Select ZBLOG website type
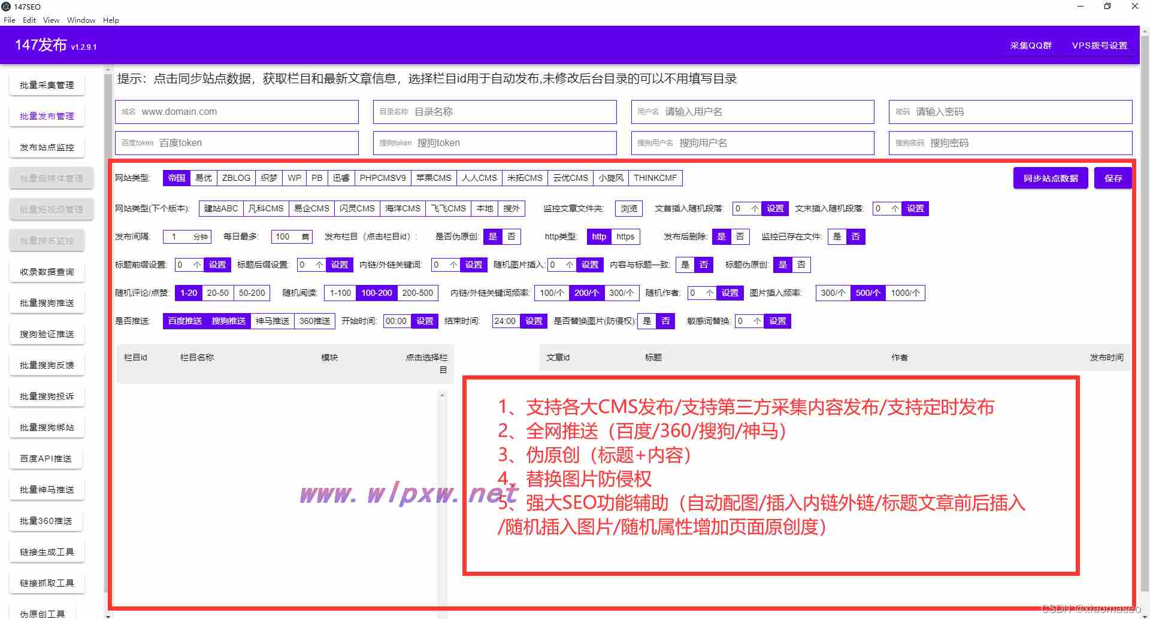The width and height of the screenshot is (1150, 619). point(236,178)
